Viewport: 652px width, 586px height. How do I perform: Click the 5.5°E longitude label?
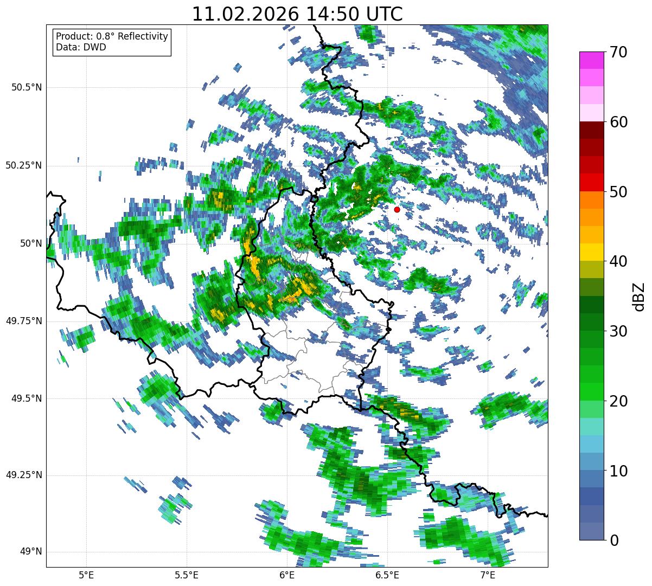pyautogui.click(x=187, y=575)
